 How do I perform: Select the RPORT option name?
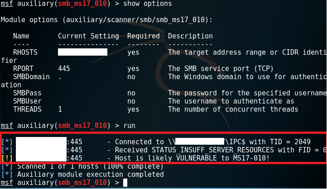pos(23,69)
